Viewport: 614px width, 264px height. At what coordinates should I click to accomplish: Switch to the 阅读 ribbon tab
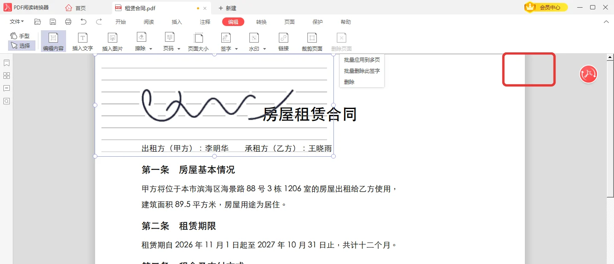click(149, 22)
